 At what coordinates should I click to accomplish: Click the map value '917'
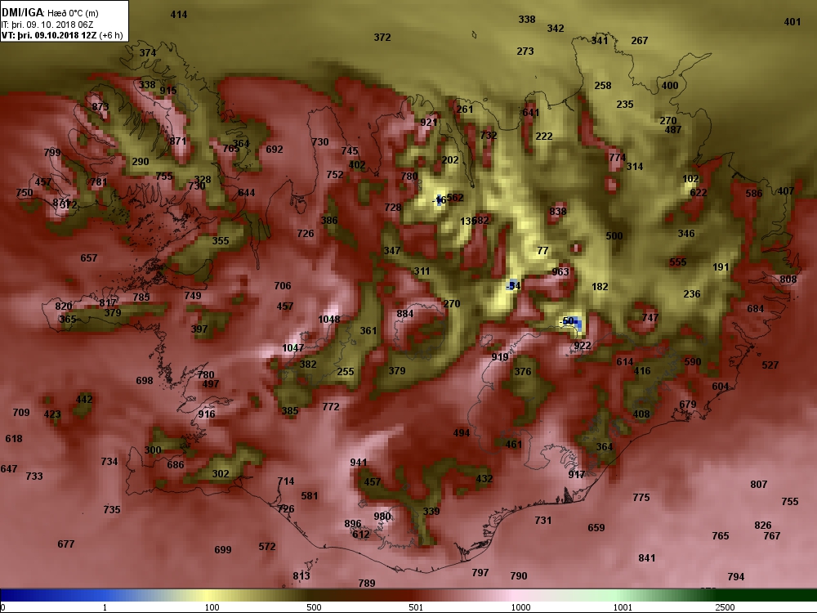[576, 475]
